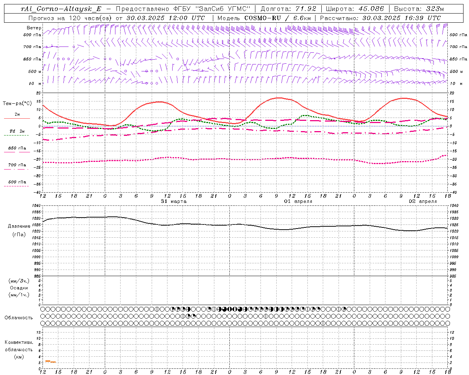Click the (км) convective height unit label
The width and height of the screenshot is (469, 375).
[x=19, y=357]
